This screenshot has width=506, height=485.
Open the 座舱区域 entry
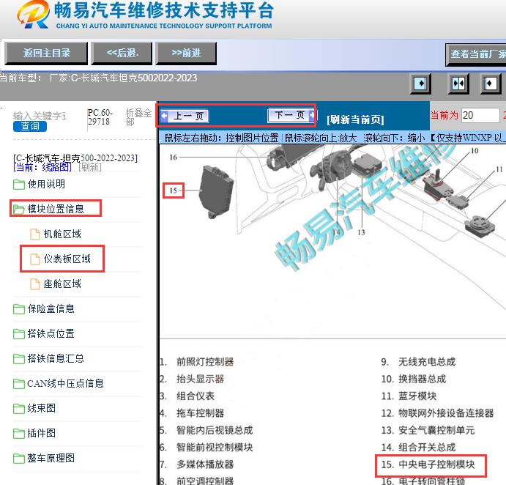pos(62,284)
